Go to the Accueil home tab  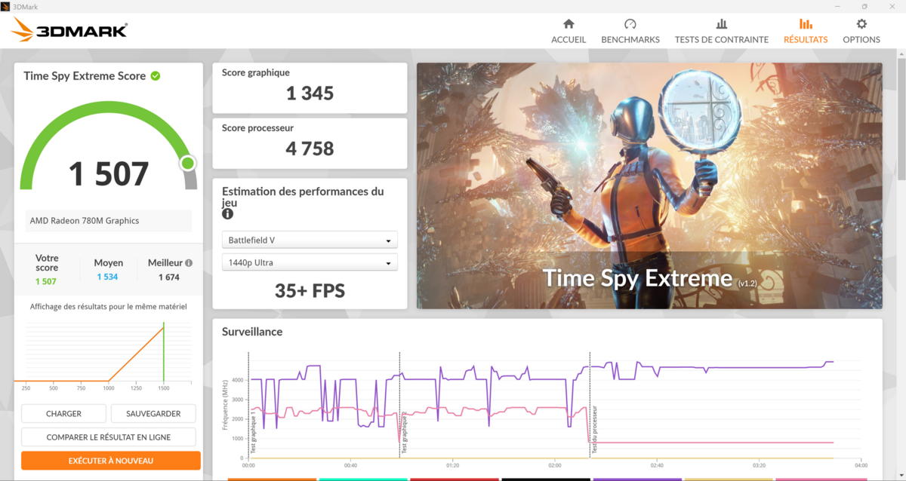[x=569, y=31]
